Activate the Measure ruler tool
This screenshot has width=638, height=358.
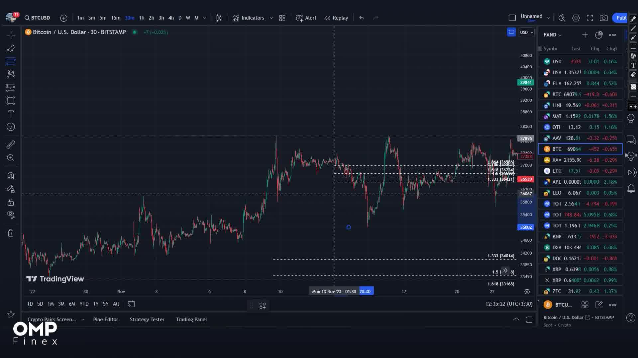pyautogui.click(x=11, y=145)
